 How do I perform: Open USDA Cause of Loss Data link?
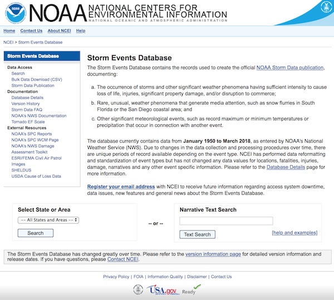(36, 176)
